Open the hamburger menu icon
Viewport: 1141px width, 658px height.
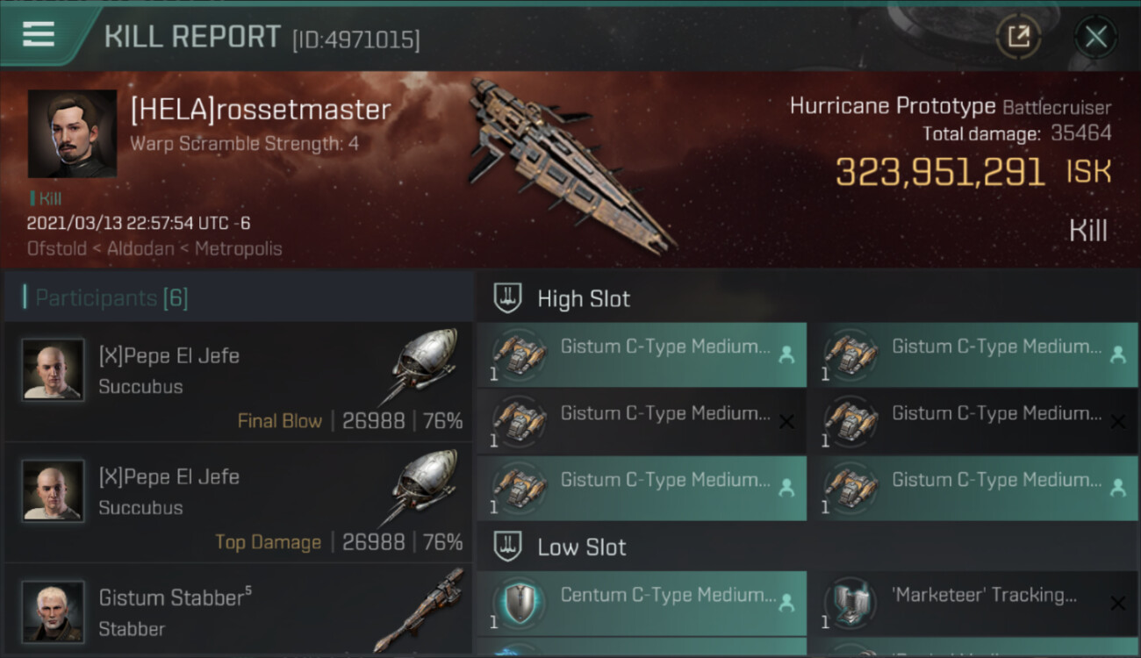coord(39,33)
